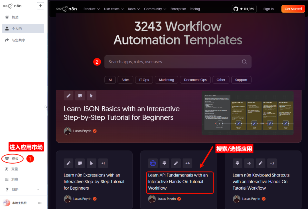Image resolution: width=308 pixels, height=209 pixels.
Task: Click the cursor icon on JSON Basics card
Action: pyautogui.click(x=92, y=96)
